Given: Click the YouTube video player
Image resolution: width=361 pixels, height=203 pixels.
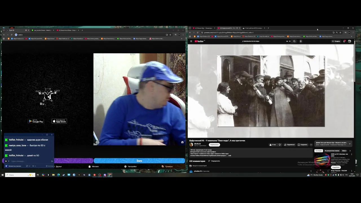Looking at the screenshot, I should point(271,91).
